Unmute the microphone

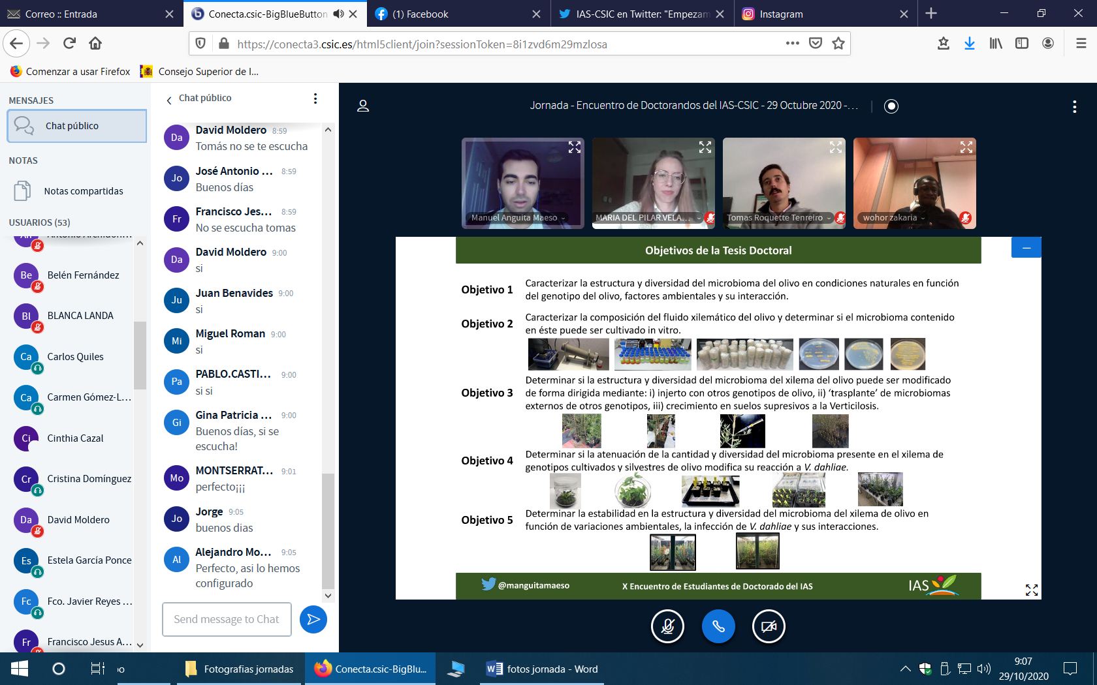pos(667,626)
